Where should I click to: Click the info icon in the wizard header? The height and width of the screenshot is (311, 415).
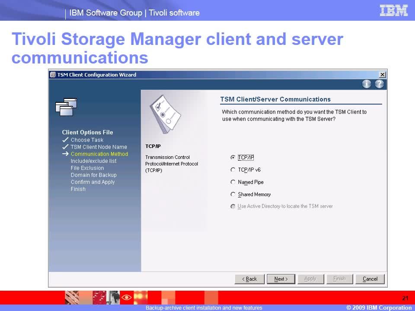click(x=367, y=84)
